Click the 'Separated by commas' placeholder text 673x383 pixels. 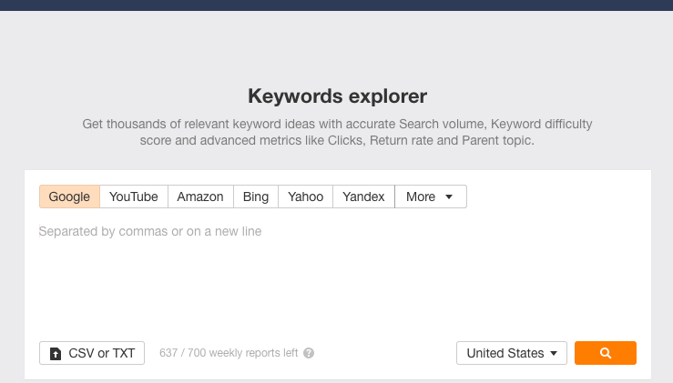[x=150, y=232]
